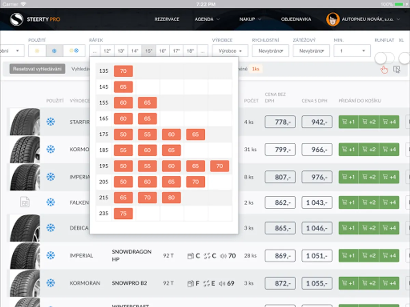Viewport: 410px width, 307px height.
Task: Select winter snowflake usage filter
Action: click(x=55, y=51)
